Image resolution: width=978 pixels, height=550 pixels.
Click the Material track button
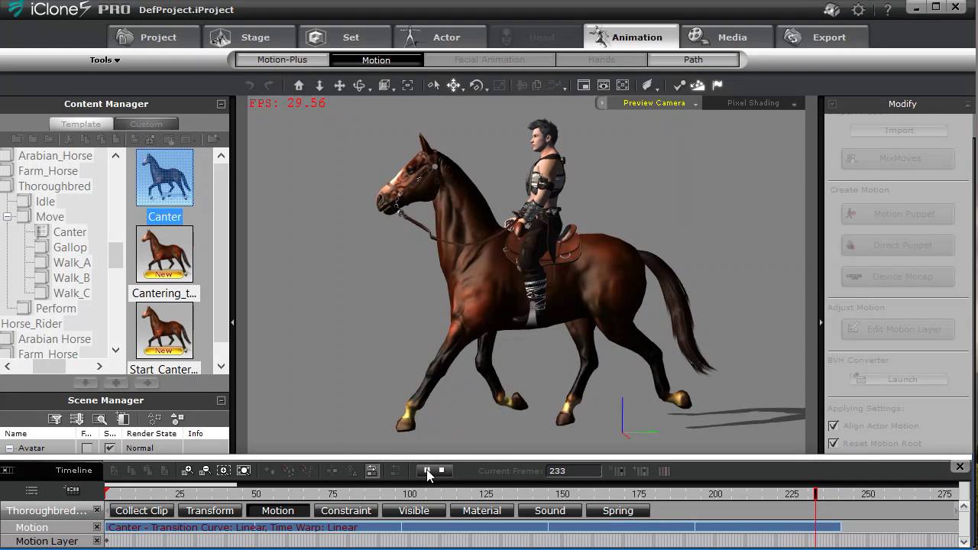point(482,510)
